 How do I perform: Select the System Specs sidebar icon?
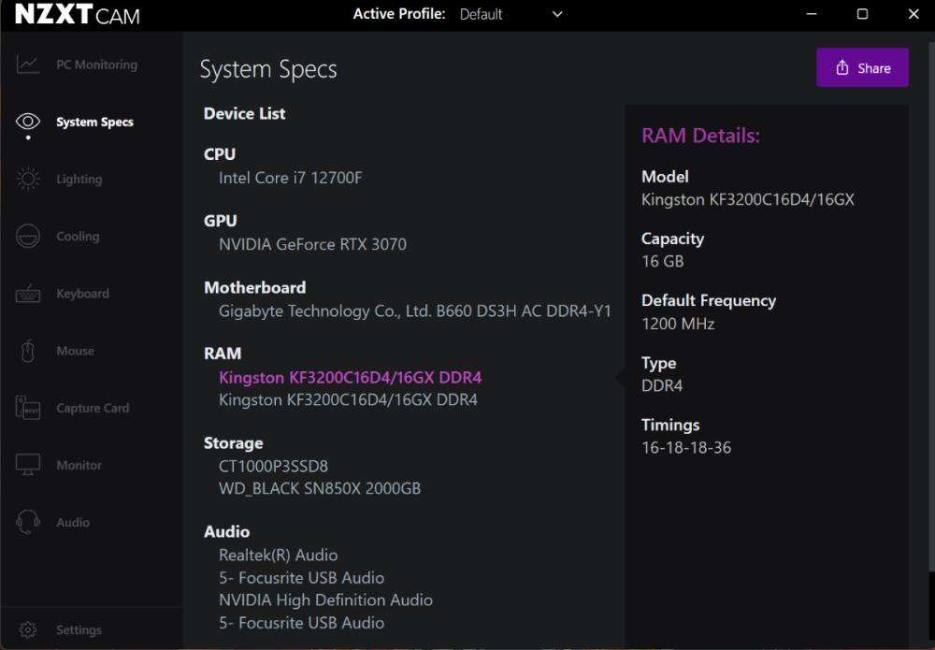pyautogui.click(x=28, y=122)
